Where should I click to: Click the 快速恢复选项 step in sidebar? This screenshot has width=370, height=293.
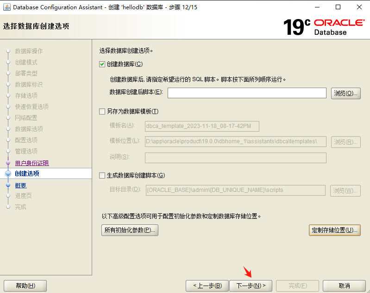[31, 107]
